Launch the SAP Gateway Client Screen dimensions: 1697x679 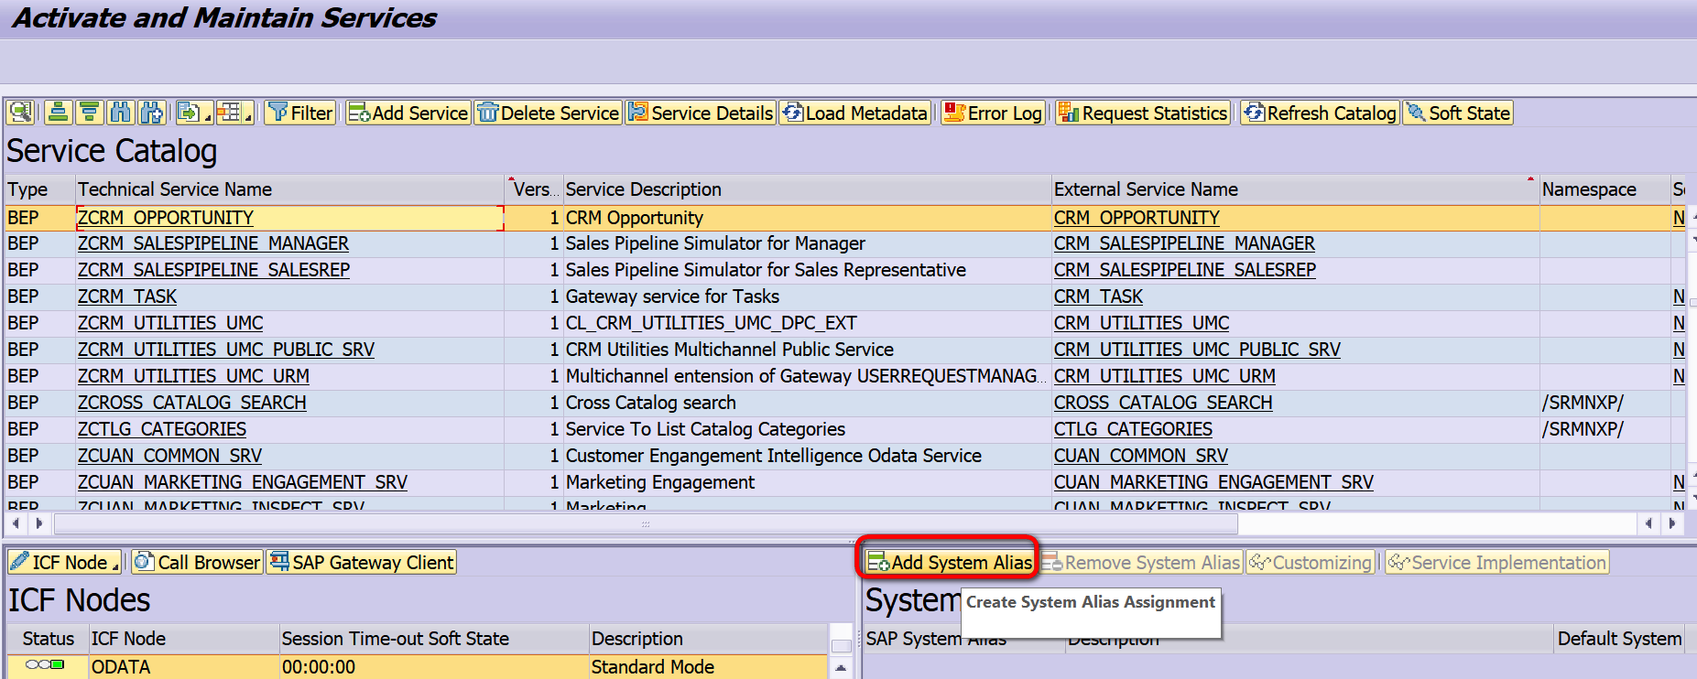coord(361,562)
